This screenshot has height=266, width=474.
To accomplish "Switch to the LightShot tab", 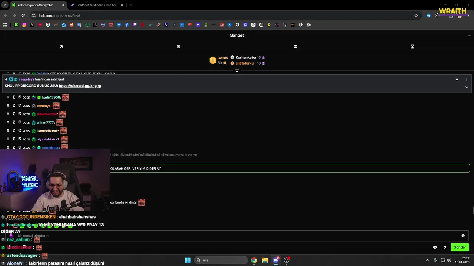I will pyautogui.click(x=96, y=5).
